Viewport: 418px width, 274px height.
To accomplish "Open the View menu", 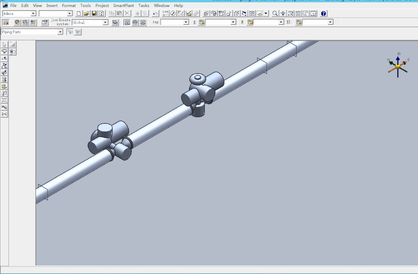I will pos(37,5).
